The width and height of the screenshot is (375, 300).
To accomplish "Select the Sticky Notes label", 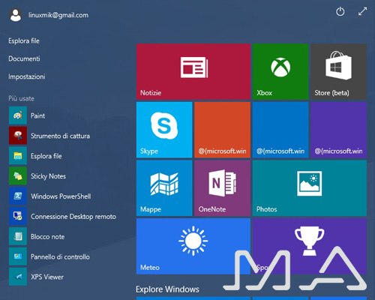I will [48, 176].
